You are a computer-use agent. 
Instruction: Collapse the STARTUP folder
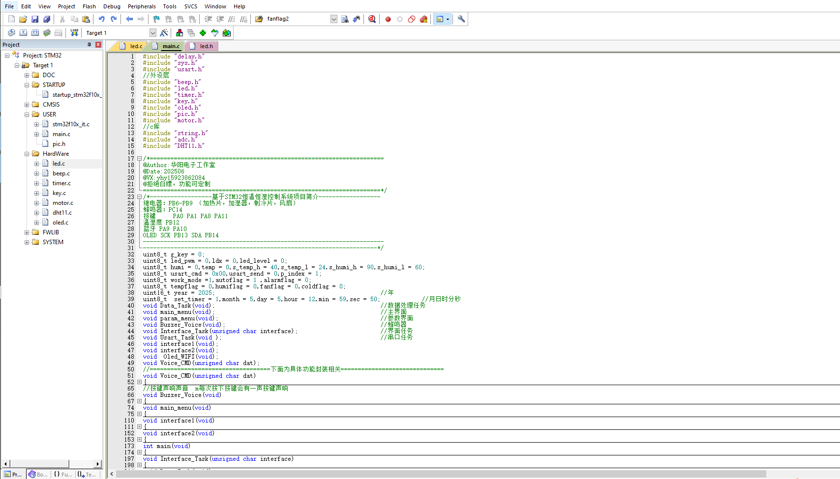pyautogui.click(x=27, y=85)
